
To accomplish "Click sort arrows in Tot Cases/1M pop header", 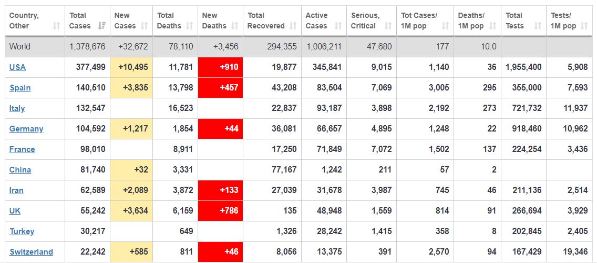I will [446, 26].
